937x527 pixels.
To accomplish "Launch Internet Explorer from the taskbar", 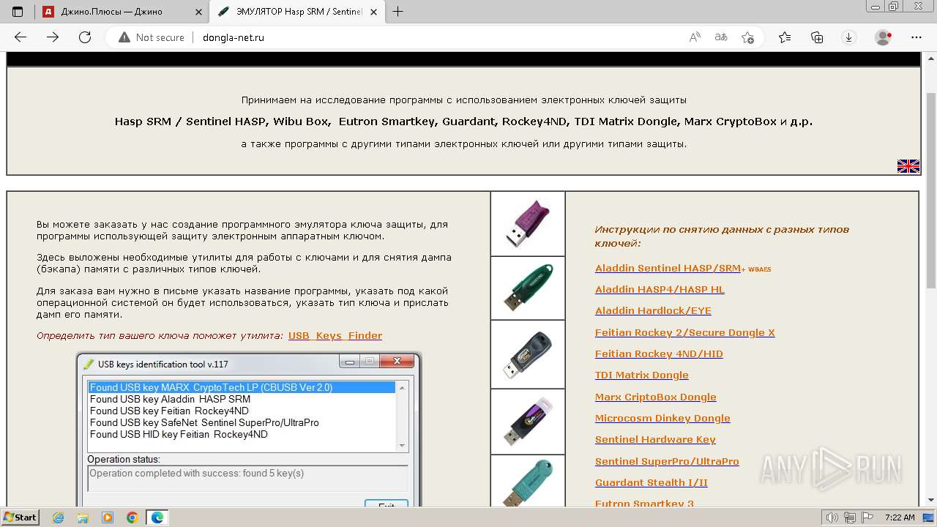I will pos(59,517).
